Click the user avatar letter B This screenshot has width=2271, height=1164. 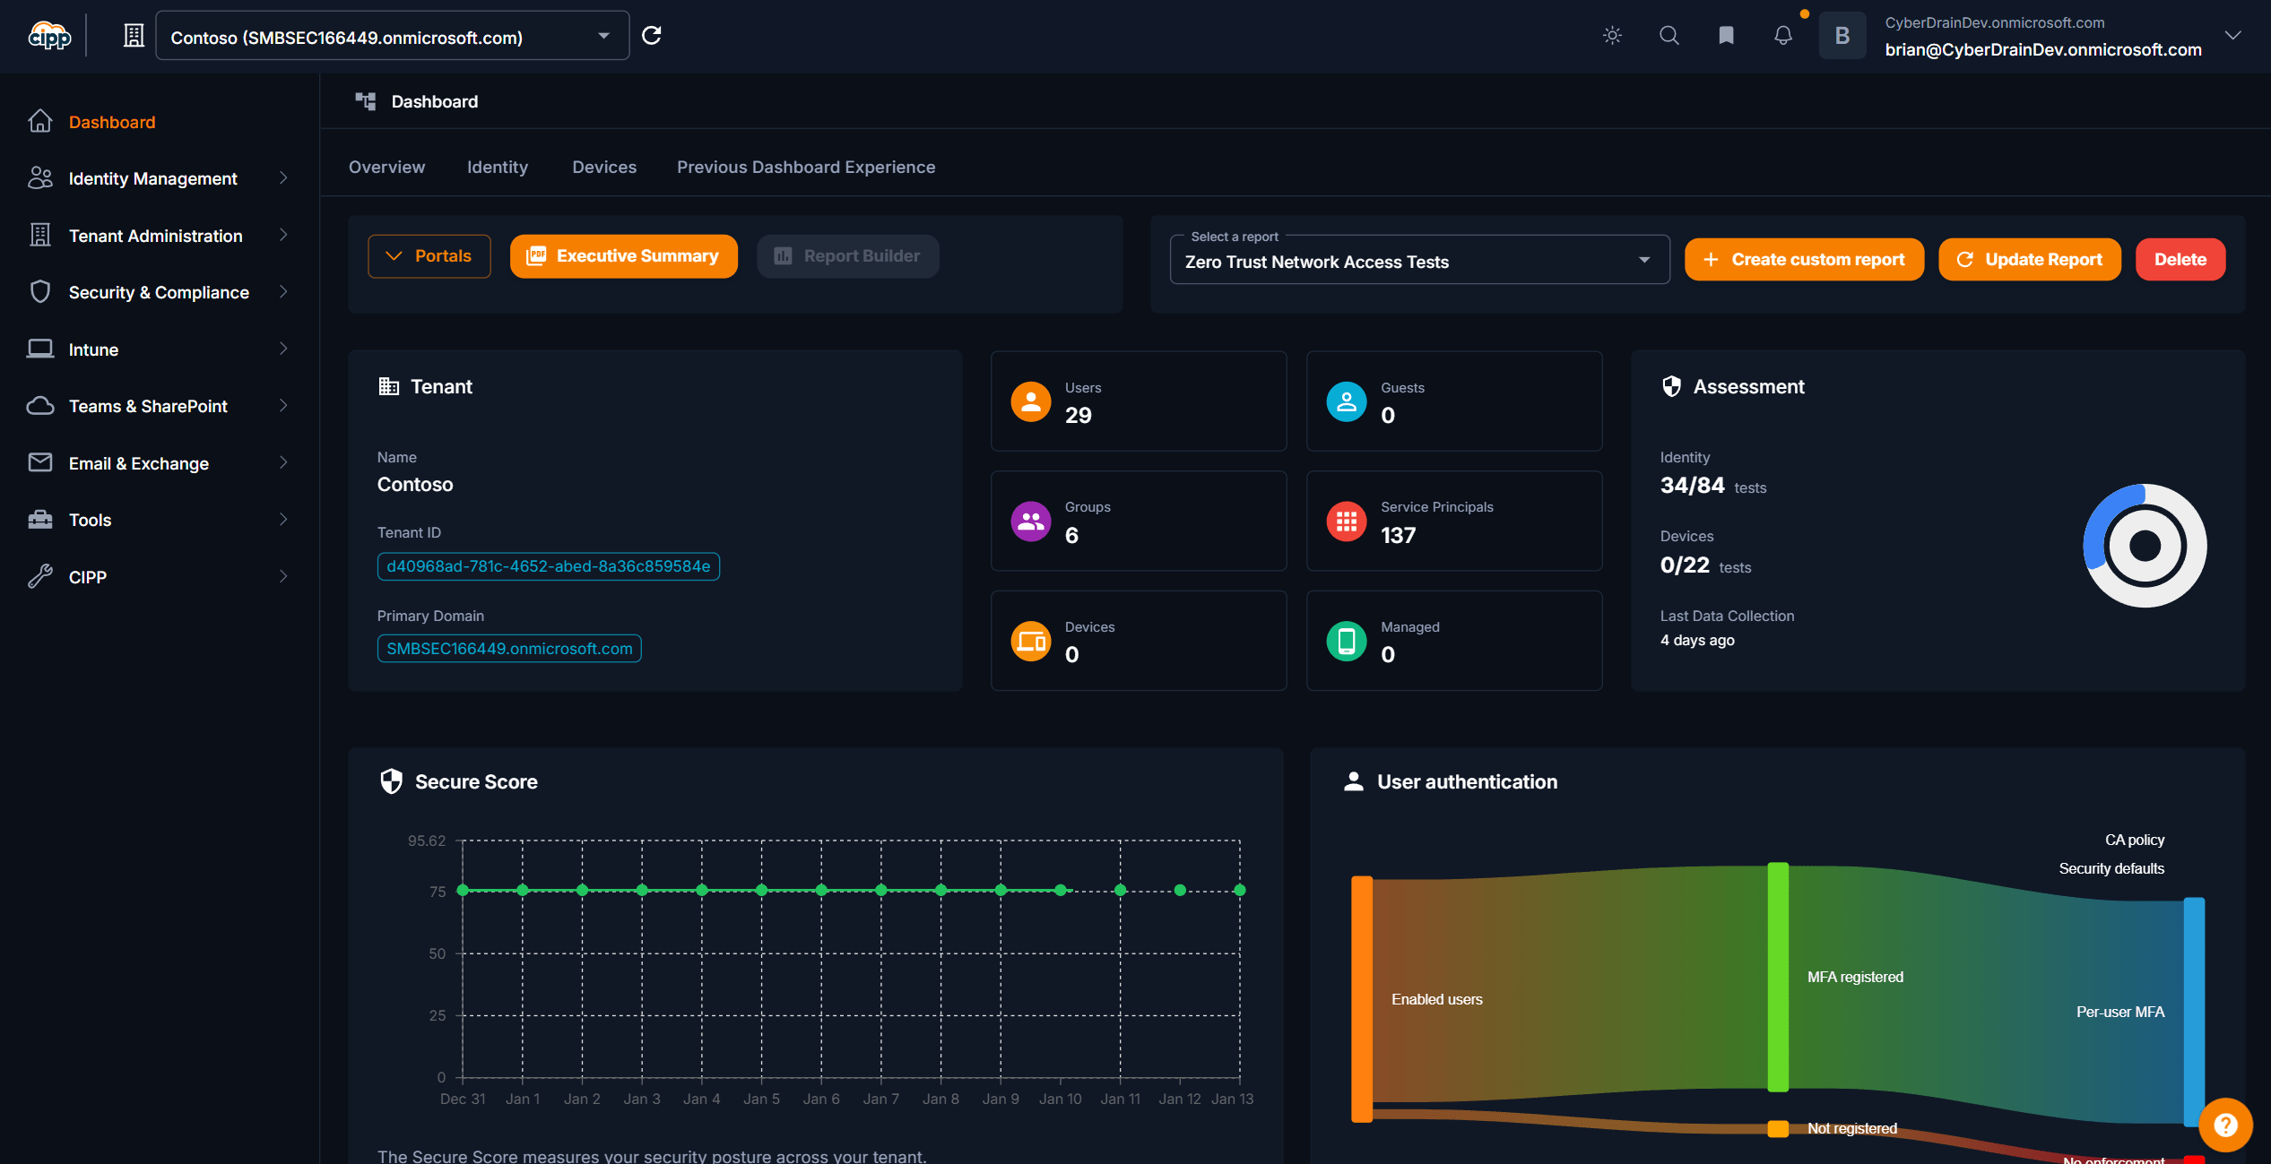click(1842, 36)
